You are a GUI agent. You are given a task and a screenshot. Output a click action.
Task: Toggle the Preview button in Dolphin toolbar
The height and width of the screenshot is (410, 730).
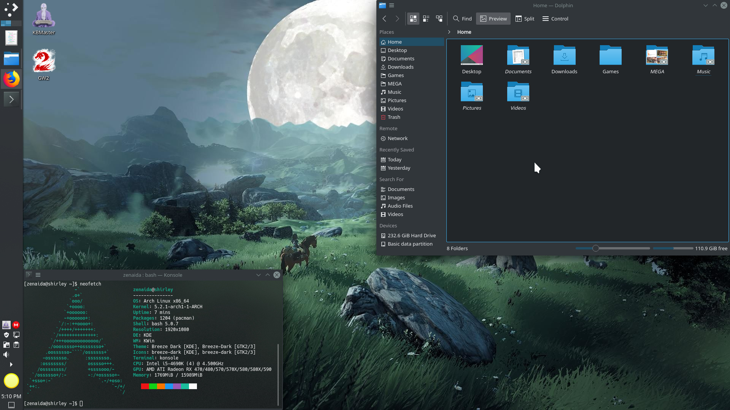click(x=493, y=19)
